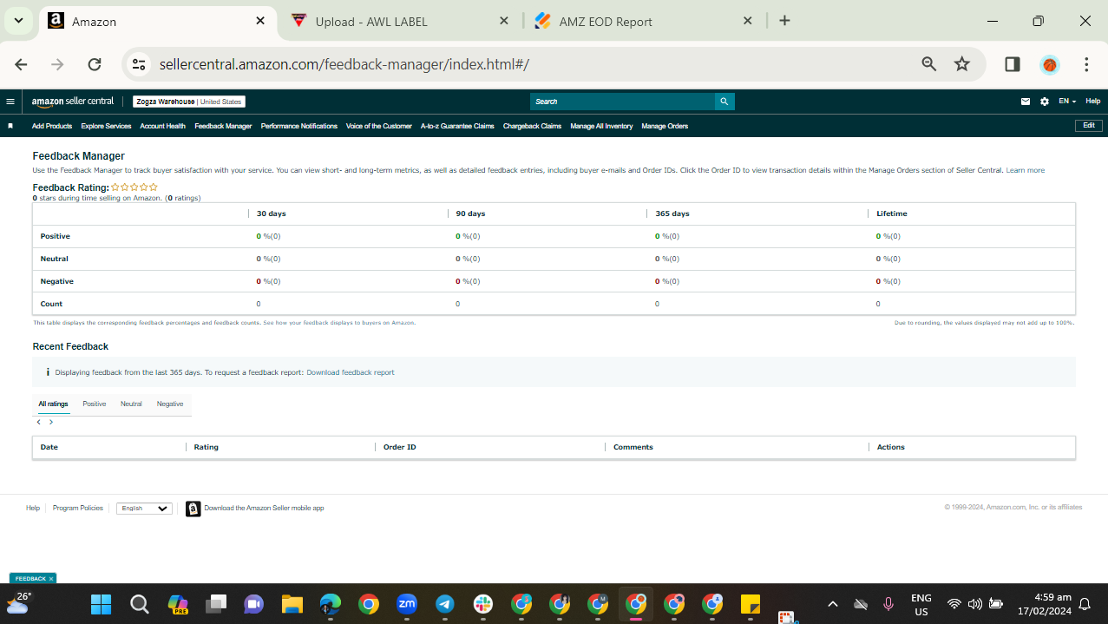The image size is (1108, 624).
Task: Open Add Products menu item
Action: coord(52,126)
